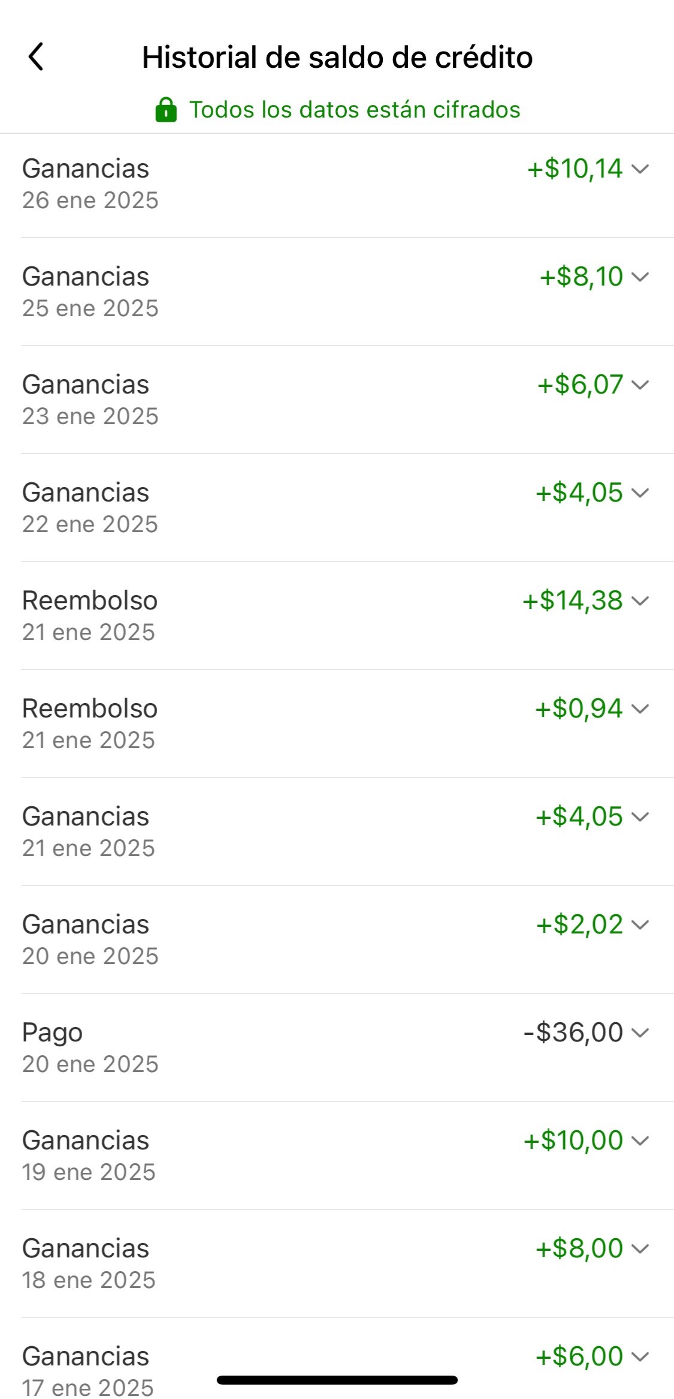
Task: Expand chevron beside +$10,00
Action: click(640, 1141)
